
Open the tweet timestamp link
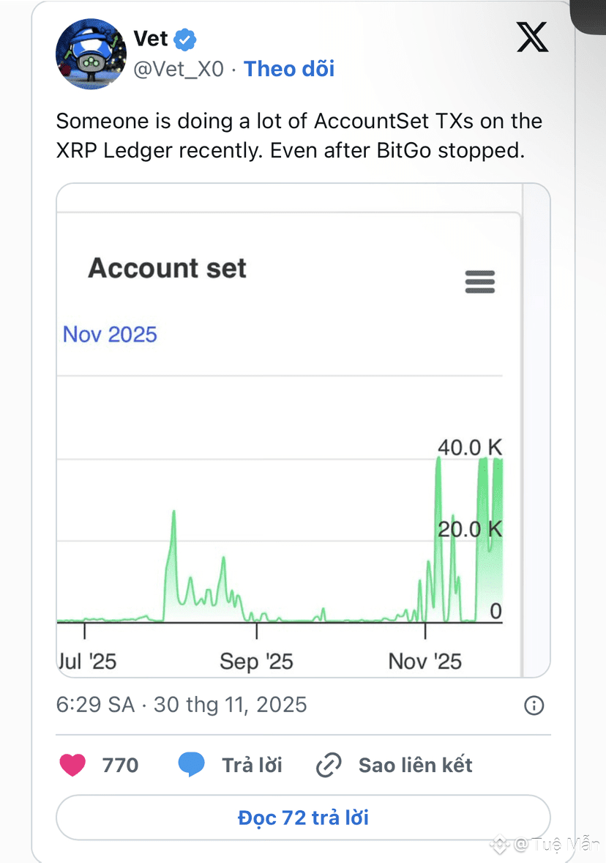pos(182,705)
